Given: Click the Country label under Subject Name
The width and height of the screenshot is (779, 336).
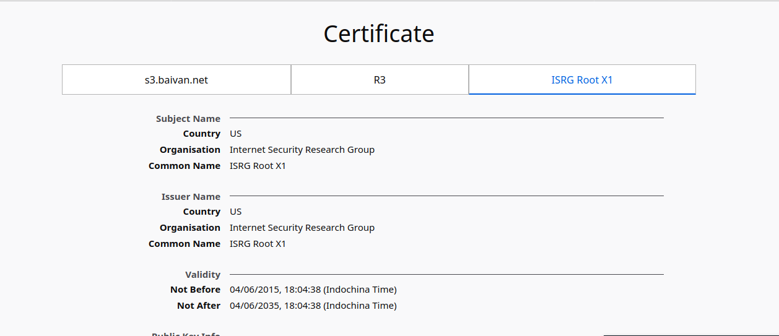Looking at the screenshot, I should pos(202,134).
